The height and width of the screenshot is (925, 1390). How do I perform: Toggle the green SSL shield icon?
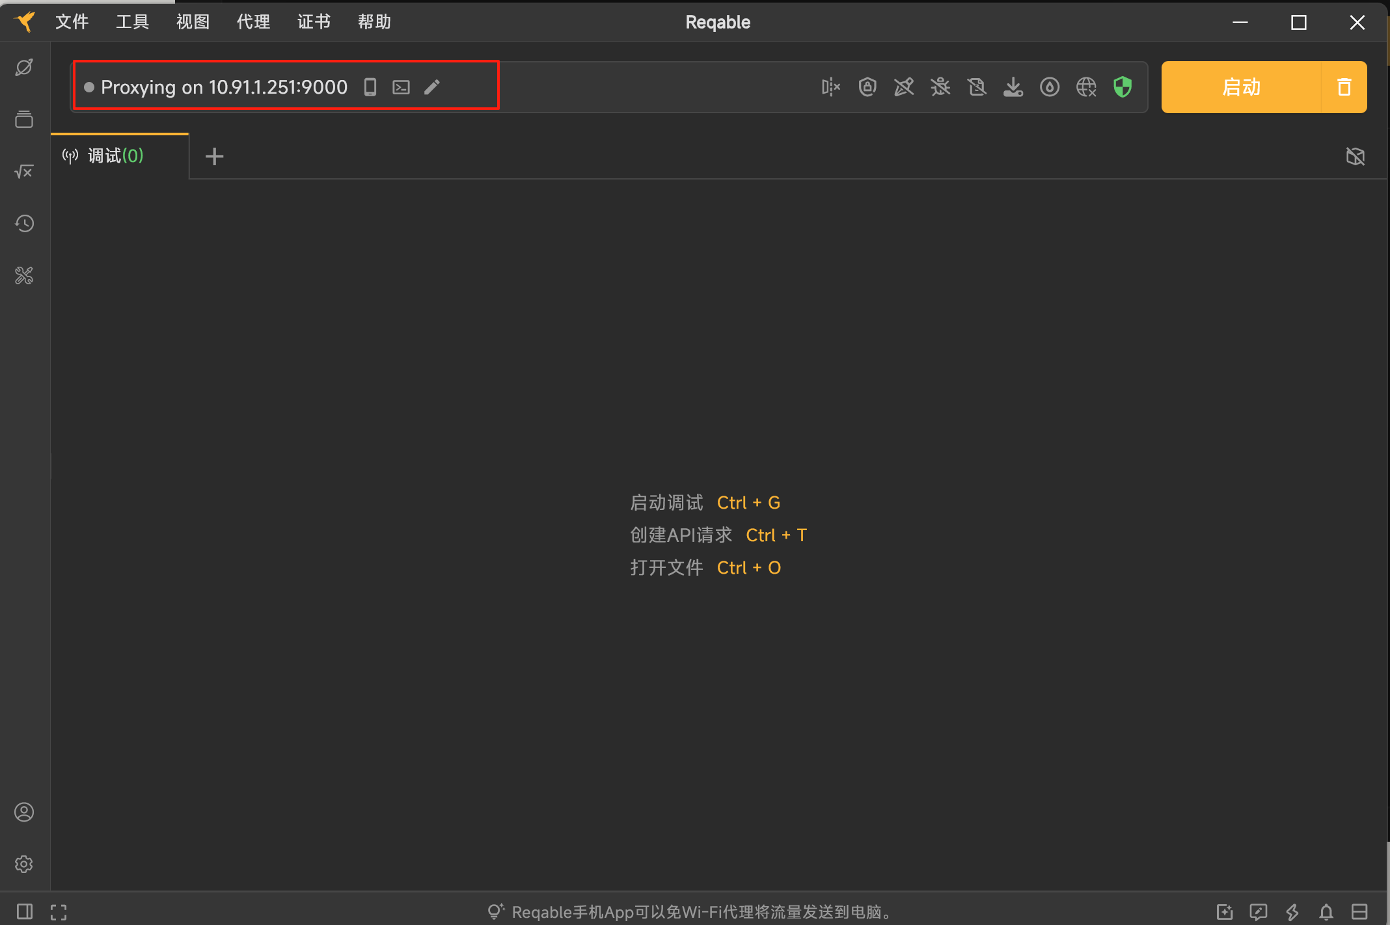1123,87
